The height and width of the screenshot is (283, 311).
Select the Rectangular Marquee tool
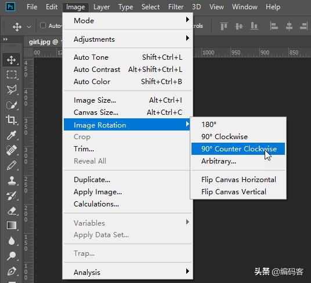point(11,75)
